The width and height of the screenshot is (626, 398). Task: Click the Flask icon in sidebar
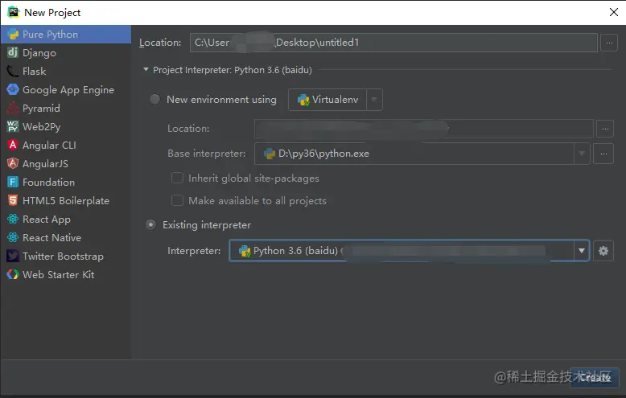(x=13, y=72)
